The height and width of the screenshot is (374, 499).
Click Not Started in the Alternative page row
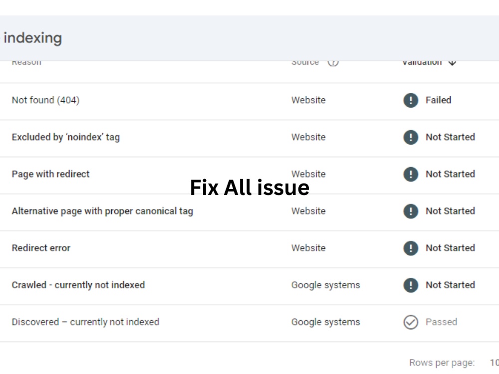coord(450,211)
